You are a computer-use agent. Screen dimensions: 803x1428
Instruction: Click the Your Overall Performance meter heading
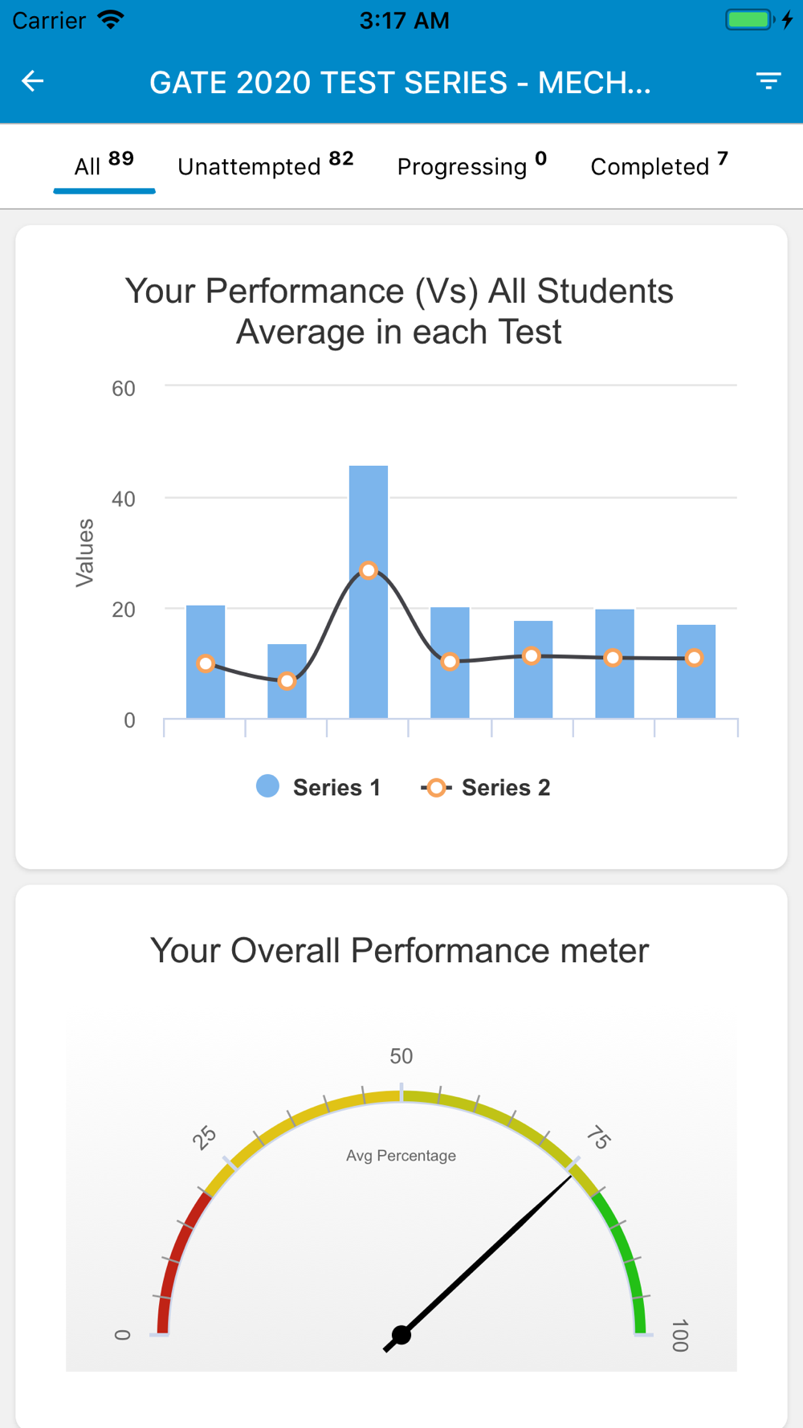[x=399, y=950]
